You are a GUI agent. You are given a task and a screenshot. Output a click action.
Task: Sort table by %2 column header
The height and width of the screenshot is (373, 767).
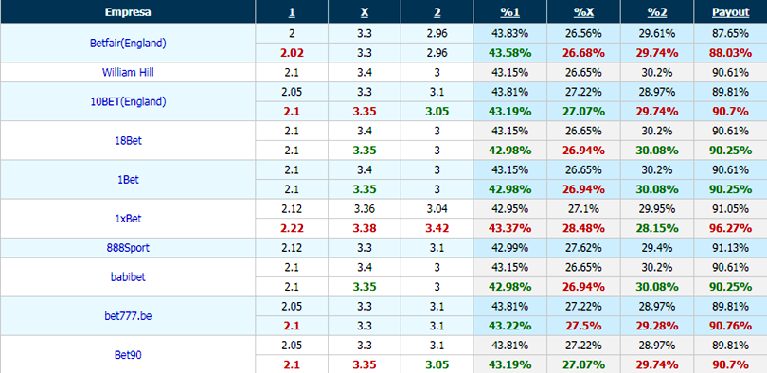coord(657,12)
